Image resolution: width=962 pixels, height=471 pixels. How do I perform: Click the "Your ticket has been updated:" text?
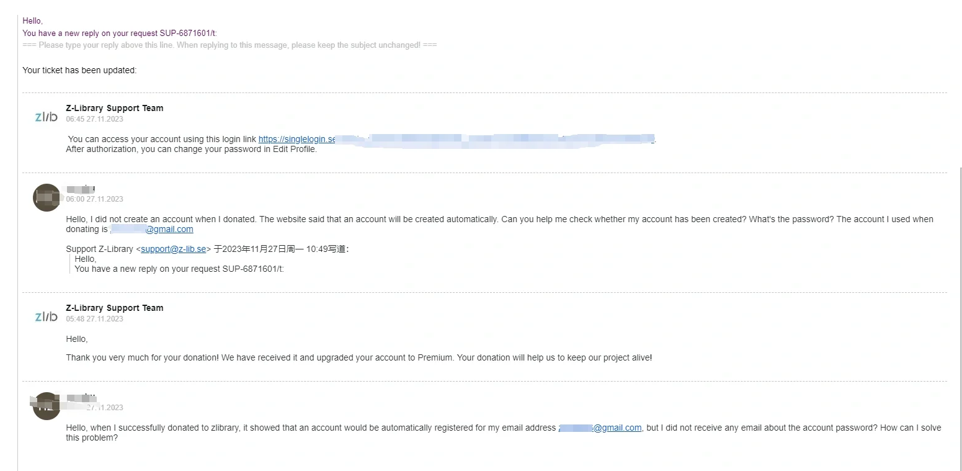point(79,70)
